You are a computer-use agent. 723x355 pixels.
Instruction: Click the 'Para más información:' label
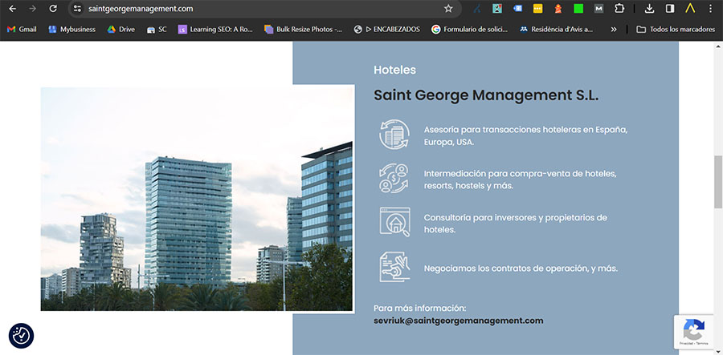point(420,308)
